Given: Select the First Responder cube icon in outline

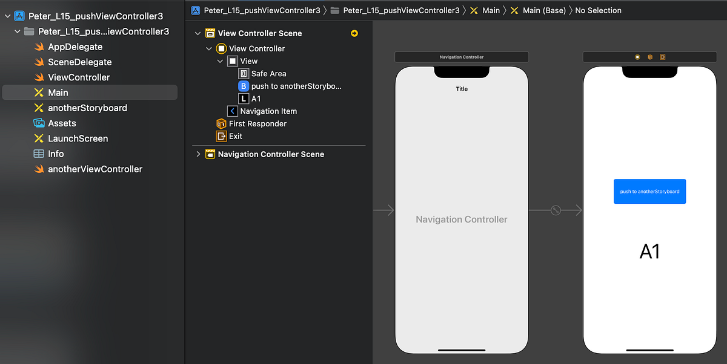Looking at the screenshot, I should pos(222,123).
